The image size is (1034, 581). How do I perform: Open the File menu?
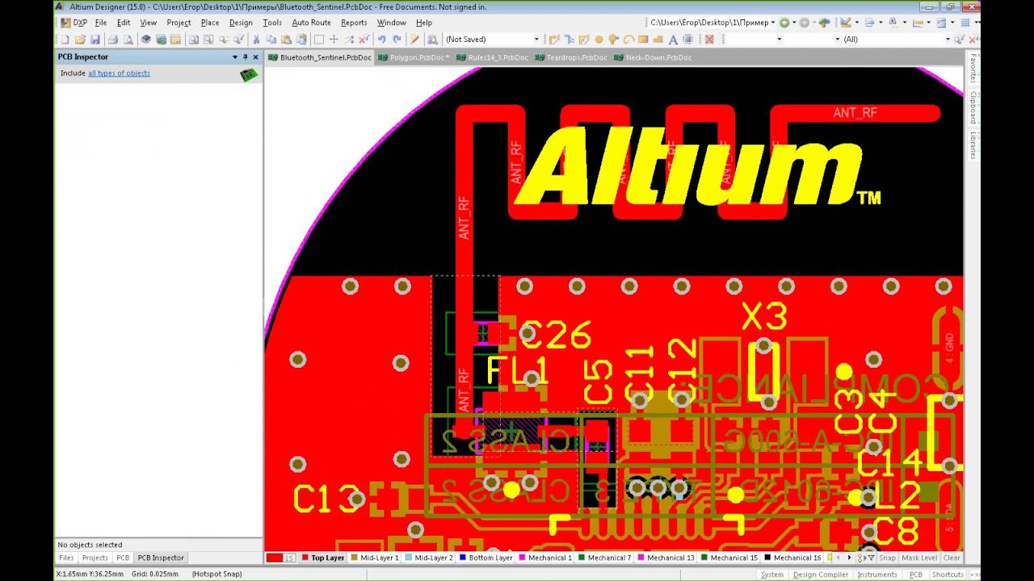pyautogui.click(x=101, y=23)
